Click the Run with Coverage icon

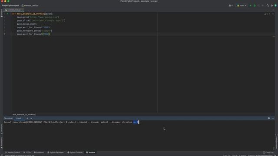(258, 6)
